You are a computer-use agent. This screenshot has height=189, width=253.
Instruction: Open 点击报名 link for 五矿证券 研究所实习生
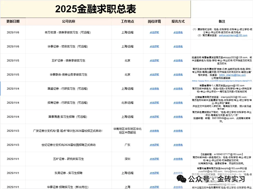click(x=178, y=159)
